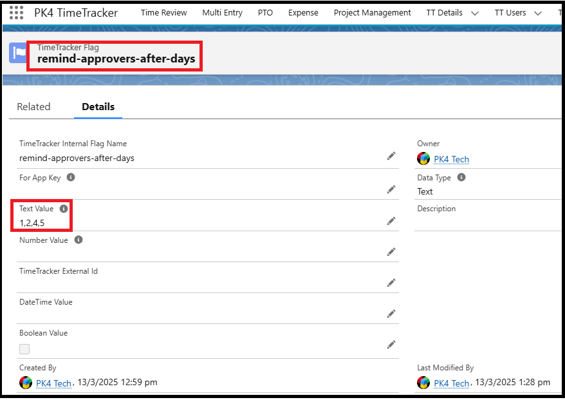Viewport: 565px width, 400px height.
Task: Open the Project Management tab
Action: [x=372, y=13]
